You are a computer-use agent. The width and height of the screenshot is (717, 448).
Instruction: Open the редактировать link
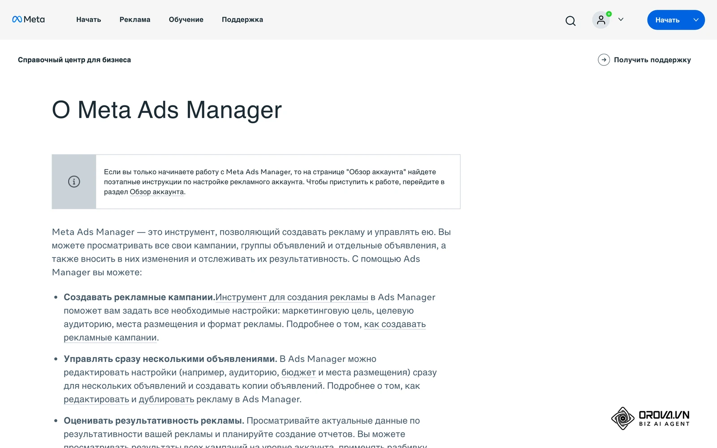tap(96, 400)
